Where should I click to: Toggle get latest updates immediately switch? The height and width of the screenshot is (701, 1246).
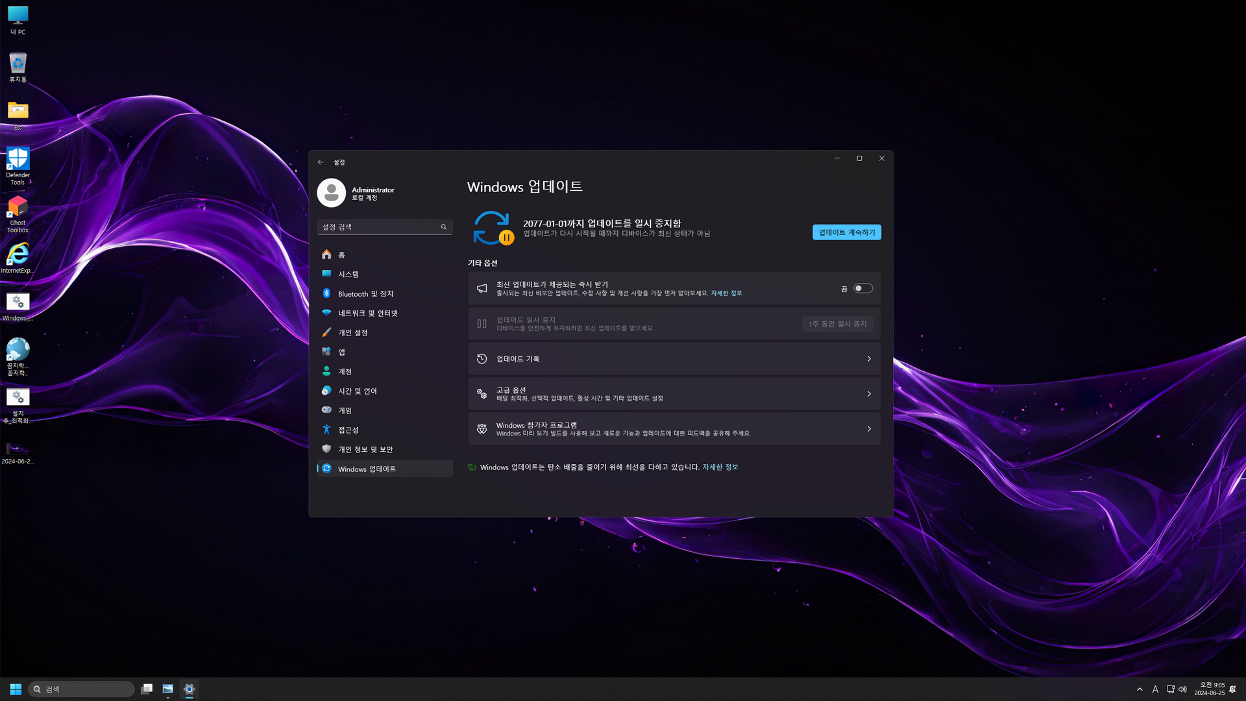[x=862, y=288]
